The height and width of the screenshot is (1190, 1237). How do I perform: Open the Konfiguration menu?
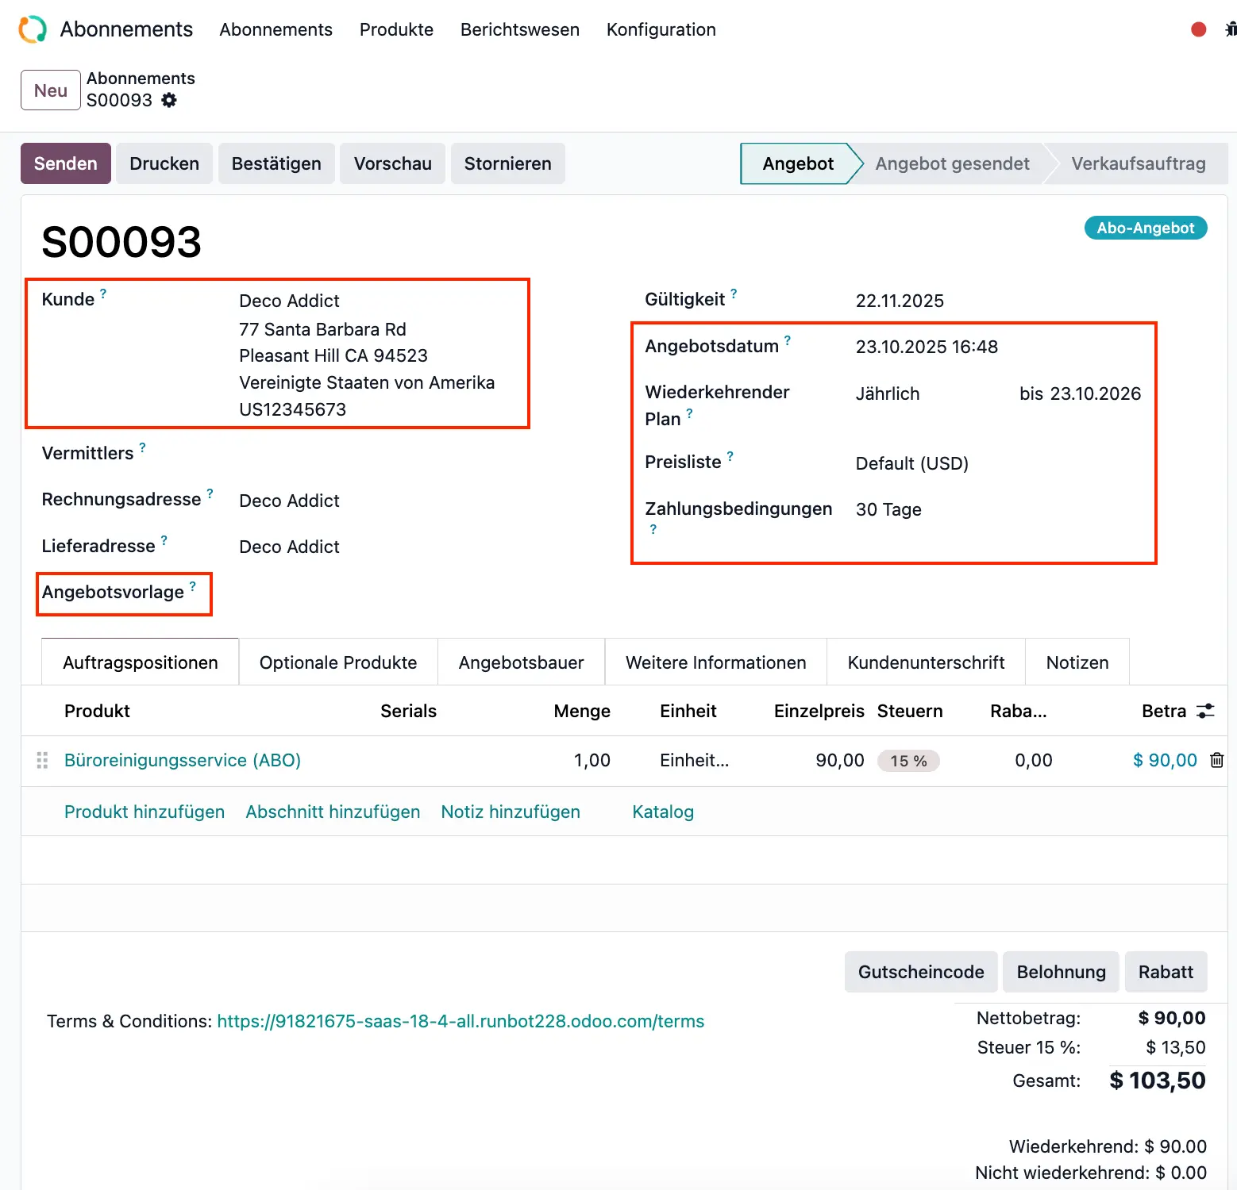(x=661, y=29)
